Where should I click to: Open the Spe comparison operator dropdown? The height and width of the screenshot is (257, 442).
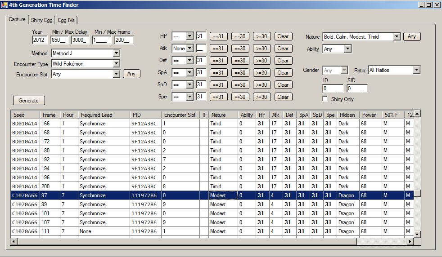pyautogui.click(x=189, y=97)
